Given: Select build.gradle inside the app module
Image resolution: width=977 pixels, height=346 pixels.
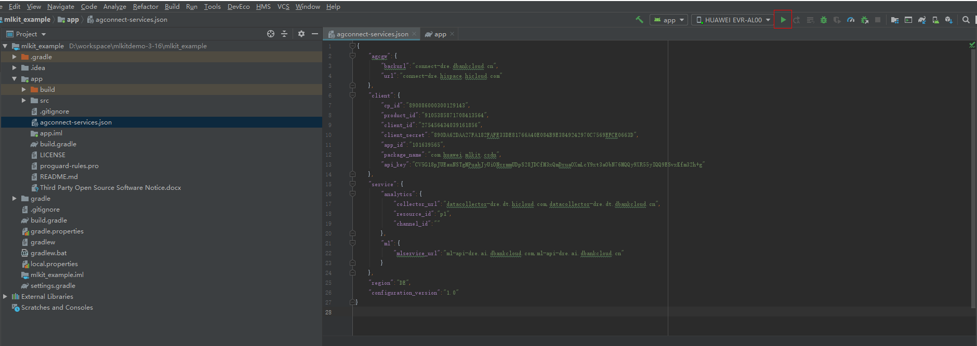Looking at the screenshot, I should click(x=58, y=144).
